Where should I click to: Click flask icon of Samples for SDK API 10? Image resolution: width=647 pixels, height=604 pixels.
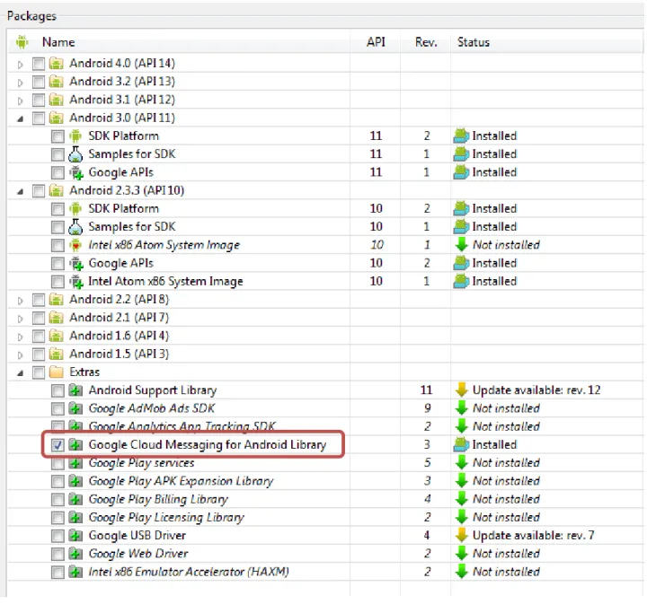click(75, 226)
